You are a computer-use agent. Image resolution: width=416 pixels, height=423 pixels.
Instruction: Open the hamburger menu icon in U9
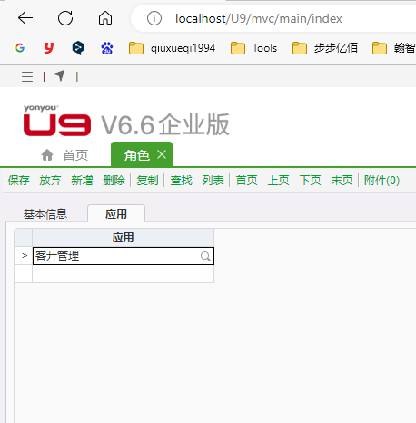(27, 76)
